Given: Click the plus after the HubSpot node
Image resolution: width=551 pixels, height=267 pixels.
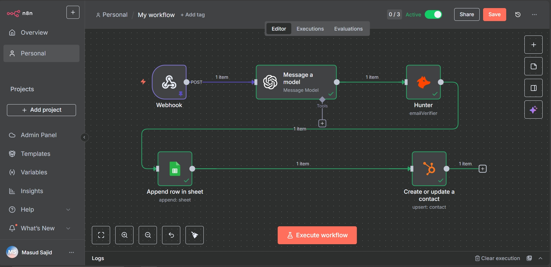Looking at the screenshot, I should [x=483, y=169].
